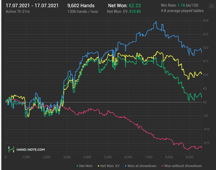Click the date range 17.07.2021 - 17.07.2021
Viewport: 216px width, 170px height.
point(32,6)
